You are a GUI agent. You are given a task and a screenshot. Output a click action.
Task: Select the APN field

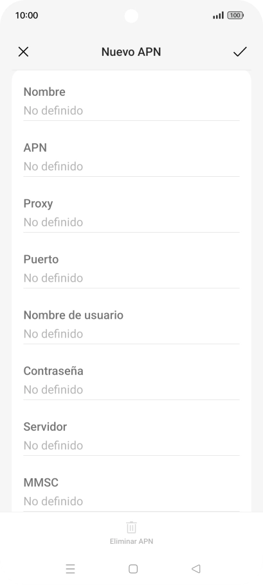coord(131,157)
